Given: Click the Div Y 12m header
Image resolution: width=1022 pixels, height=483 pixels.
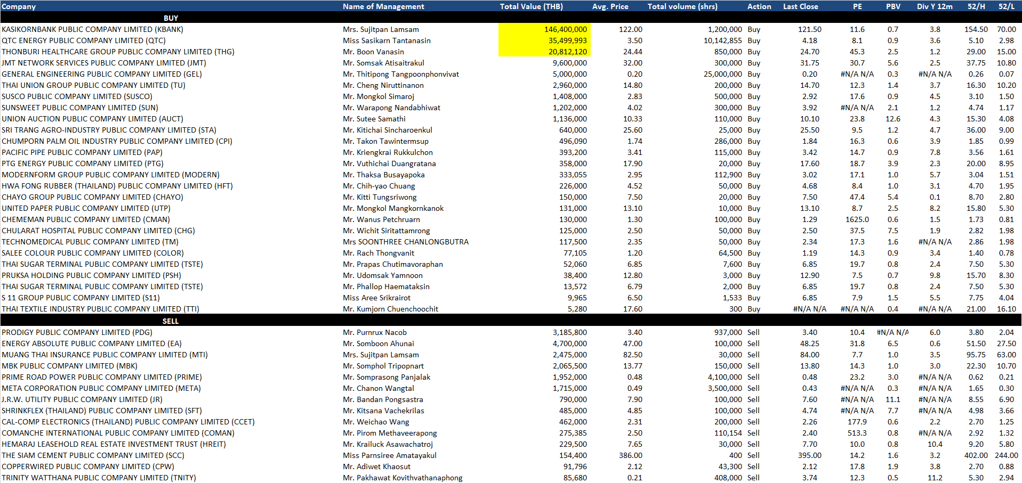Looking at the screenshot, I should pyautogui.click(x=934, y=6).
